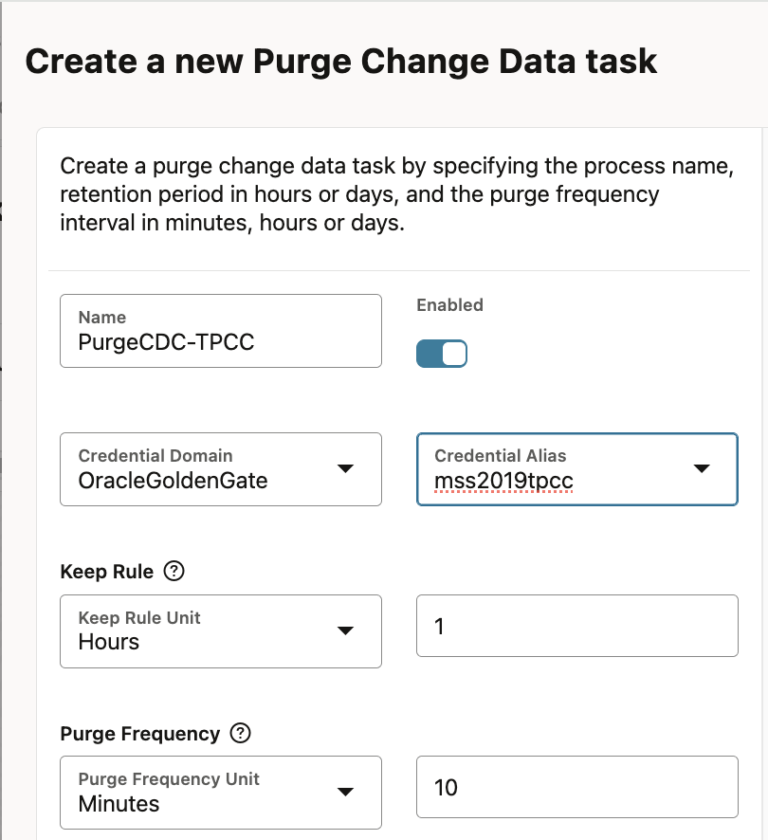
Task: Disable the Enabled toggle switch
Action: coord(442,353)
